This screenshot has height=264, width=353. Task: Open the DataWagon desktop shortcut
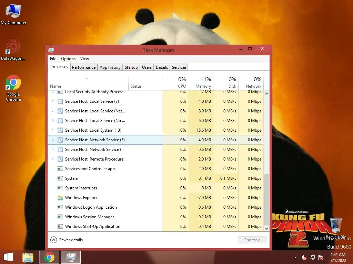click(x=13, y=49)
